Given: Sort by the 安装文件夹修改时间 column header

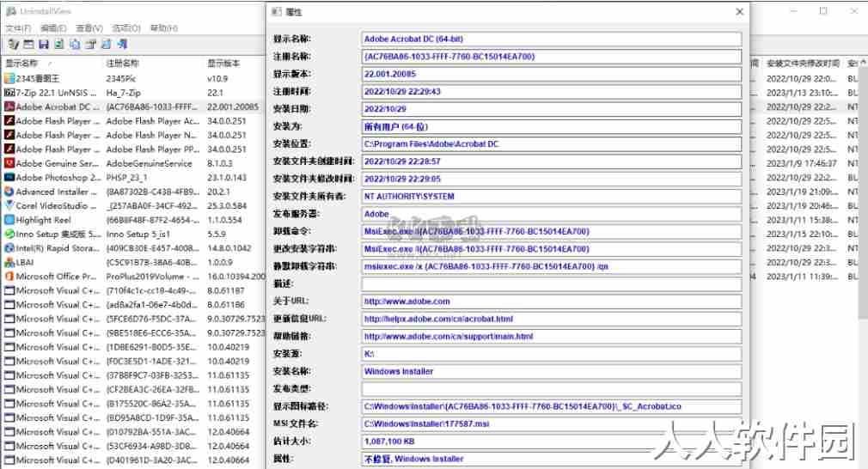Looking at the screenshot, I should pyautogui.click(x=803, y=63).
